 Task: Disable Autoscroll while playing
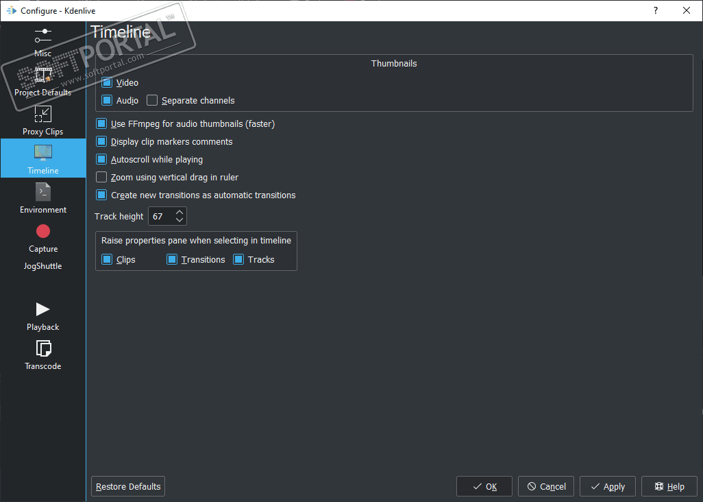[x=101, y=159]
